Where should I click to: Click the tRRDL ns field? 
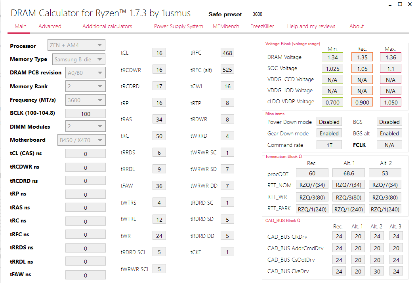(x=86, y=261)
